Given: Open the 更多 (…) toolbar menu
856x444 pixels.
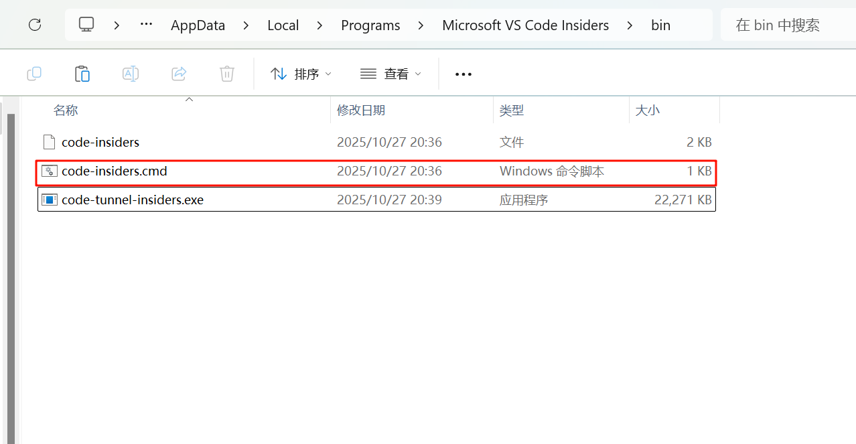Looking at the screenshot, I should pos(463,74).
